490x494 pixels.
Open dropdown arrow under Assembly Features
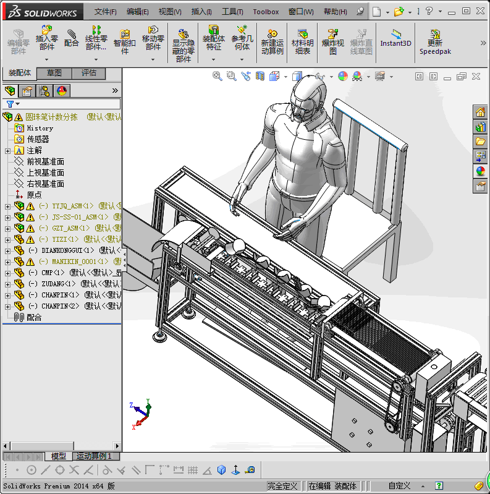pyautogui.click(x=214, y=59)
